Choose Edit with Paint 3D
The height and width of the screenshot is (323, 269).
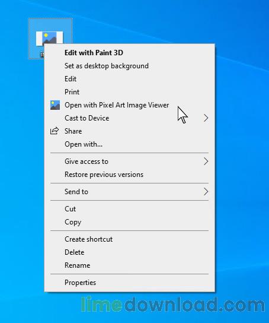94,53
